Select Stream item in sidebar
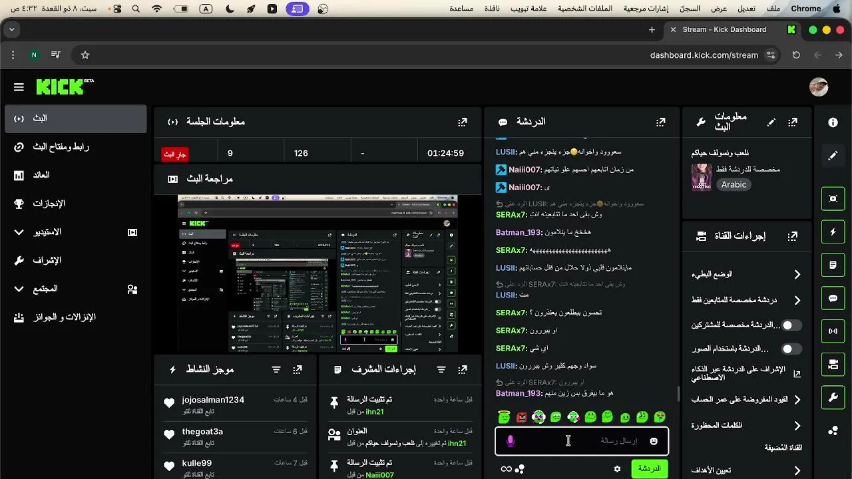 (x=75, y=118)
